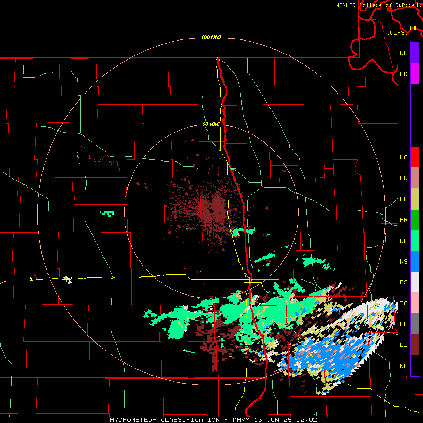423x423 pixels.
Task: Click the 'RF' legend label
Action: [403, 53]
